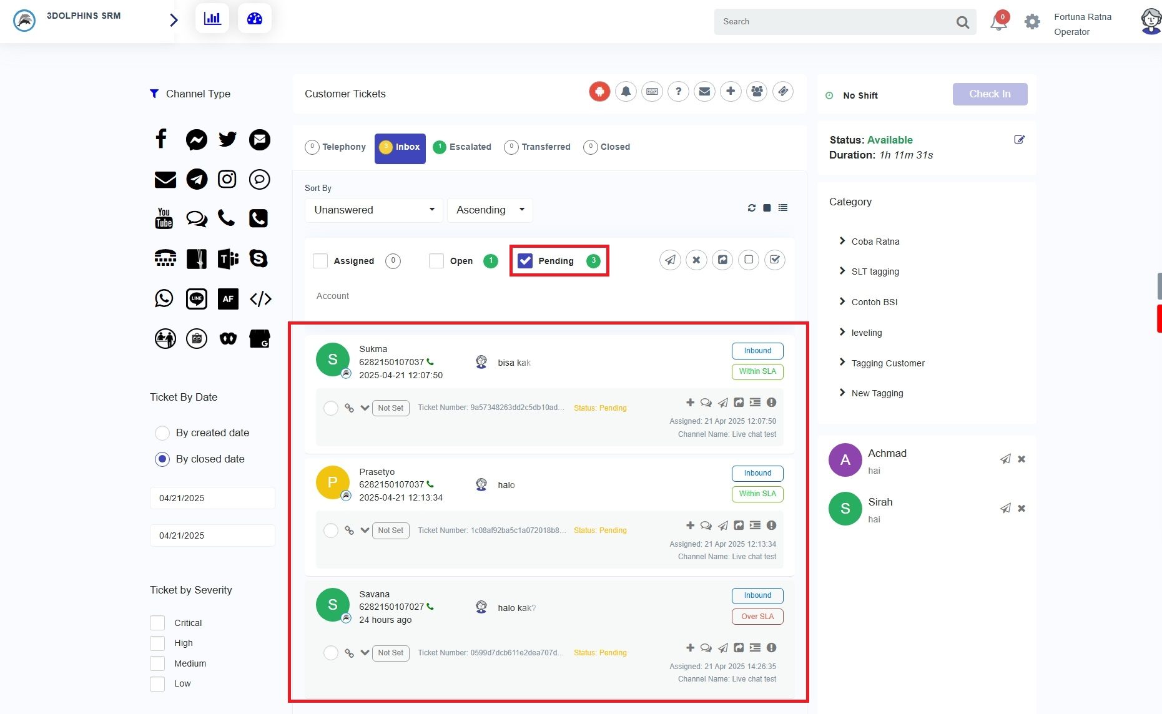This screenshot has width=1162, height=714.
Task: Open the Unanswered sort dropdown
Action: (x=373, y=210)
